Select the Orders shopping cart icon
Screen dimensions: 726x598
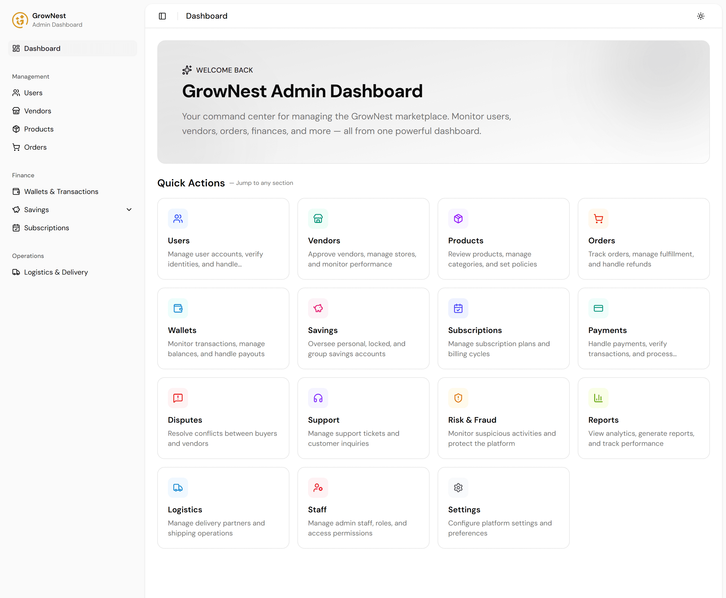[x=598, y=218]
